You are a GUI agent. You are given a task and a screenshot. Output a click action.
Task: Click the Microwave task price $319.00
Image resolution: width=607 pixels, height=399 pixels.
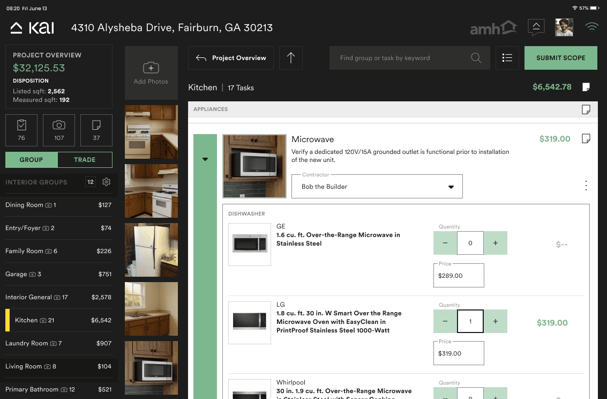pos(554,139)
